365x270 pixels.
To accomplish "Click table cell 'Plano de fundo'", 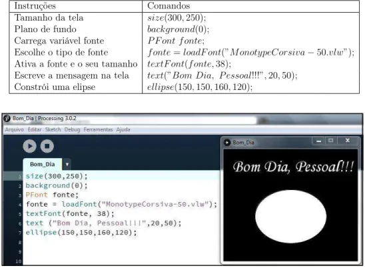I will [45, 29].
